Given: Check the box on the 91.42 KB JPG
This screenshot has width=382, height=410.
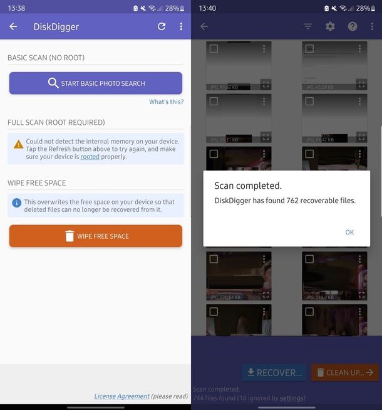Looking at the screenshot, I should (x=309, y=102).
